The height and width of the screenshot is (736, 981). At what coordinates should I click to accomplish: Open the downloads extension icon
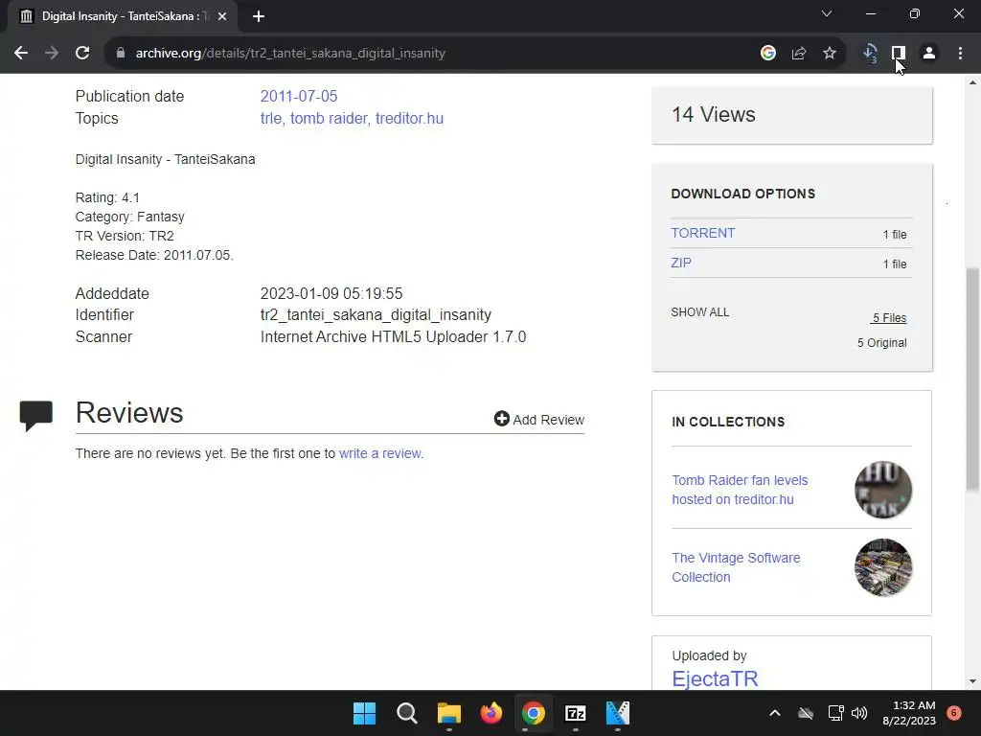870,54
